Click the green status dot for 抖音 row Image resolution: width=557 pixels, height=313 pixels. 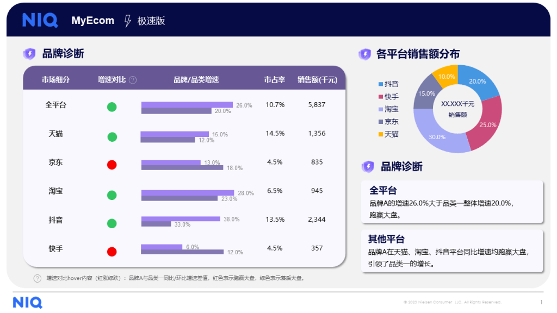[x=112, y=223]
